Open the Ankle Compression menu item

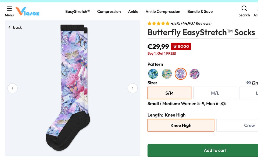click(163, 12)
